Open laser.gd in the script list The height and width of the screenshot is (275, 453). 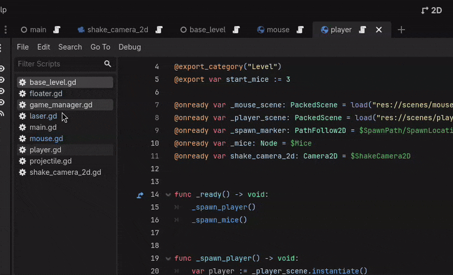[x=65, y=116]
